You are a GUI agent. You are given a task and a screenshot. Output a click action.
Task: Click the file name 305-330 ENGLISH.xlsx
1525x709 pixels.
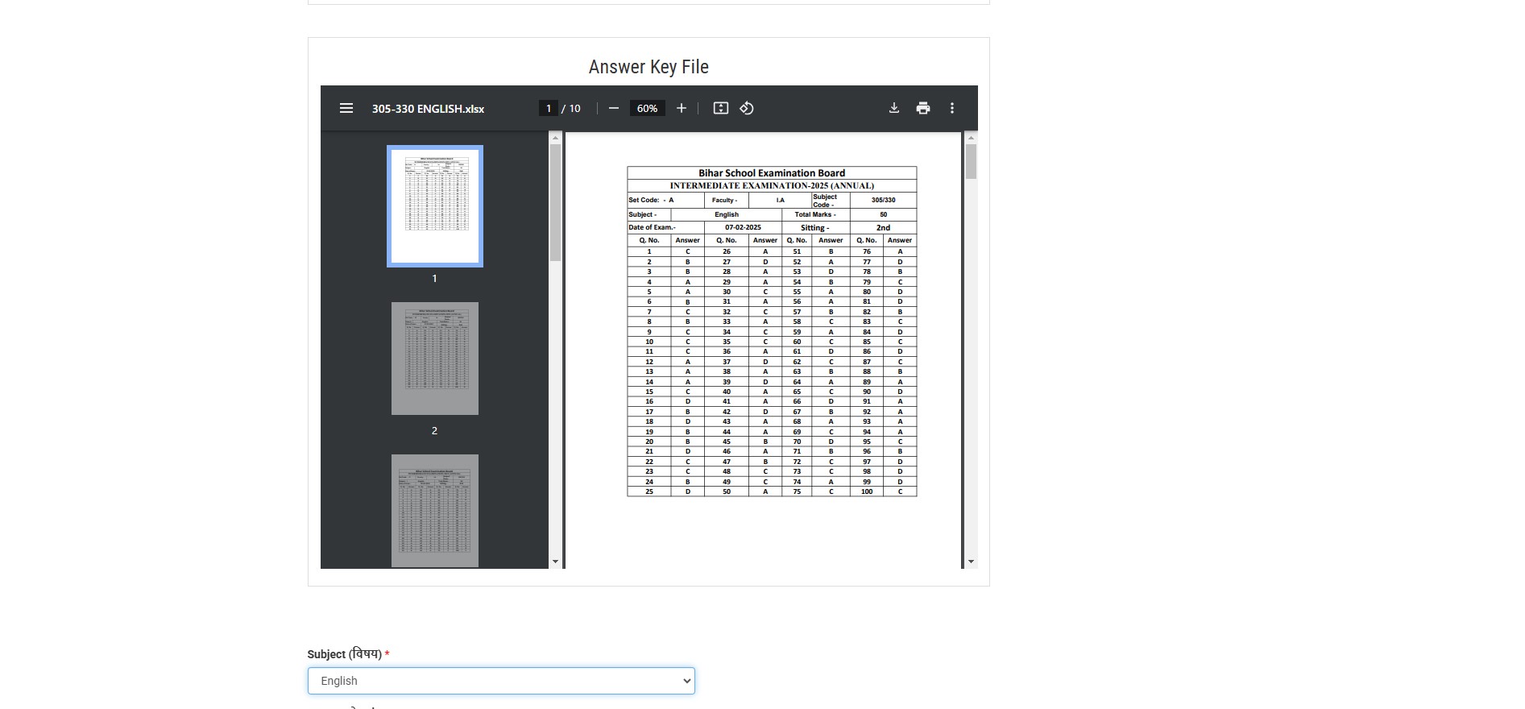[x=428, y=109]
